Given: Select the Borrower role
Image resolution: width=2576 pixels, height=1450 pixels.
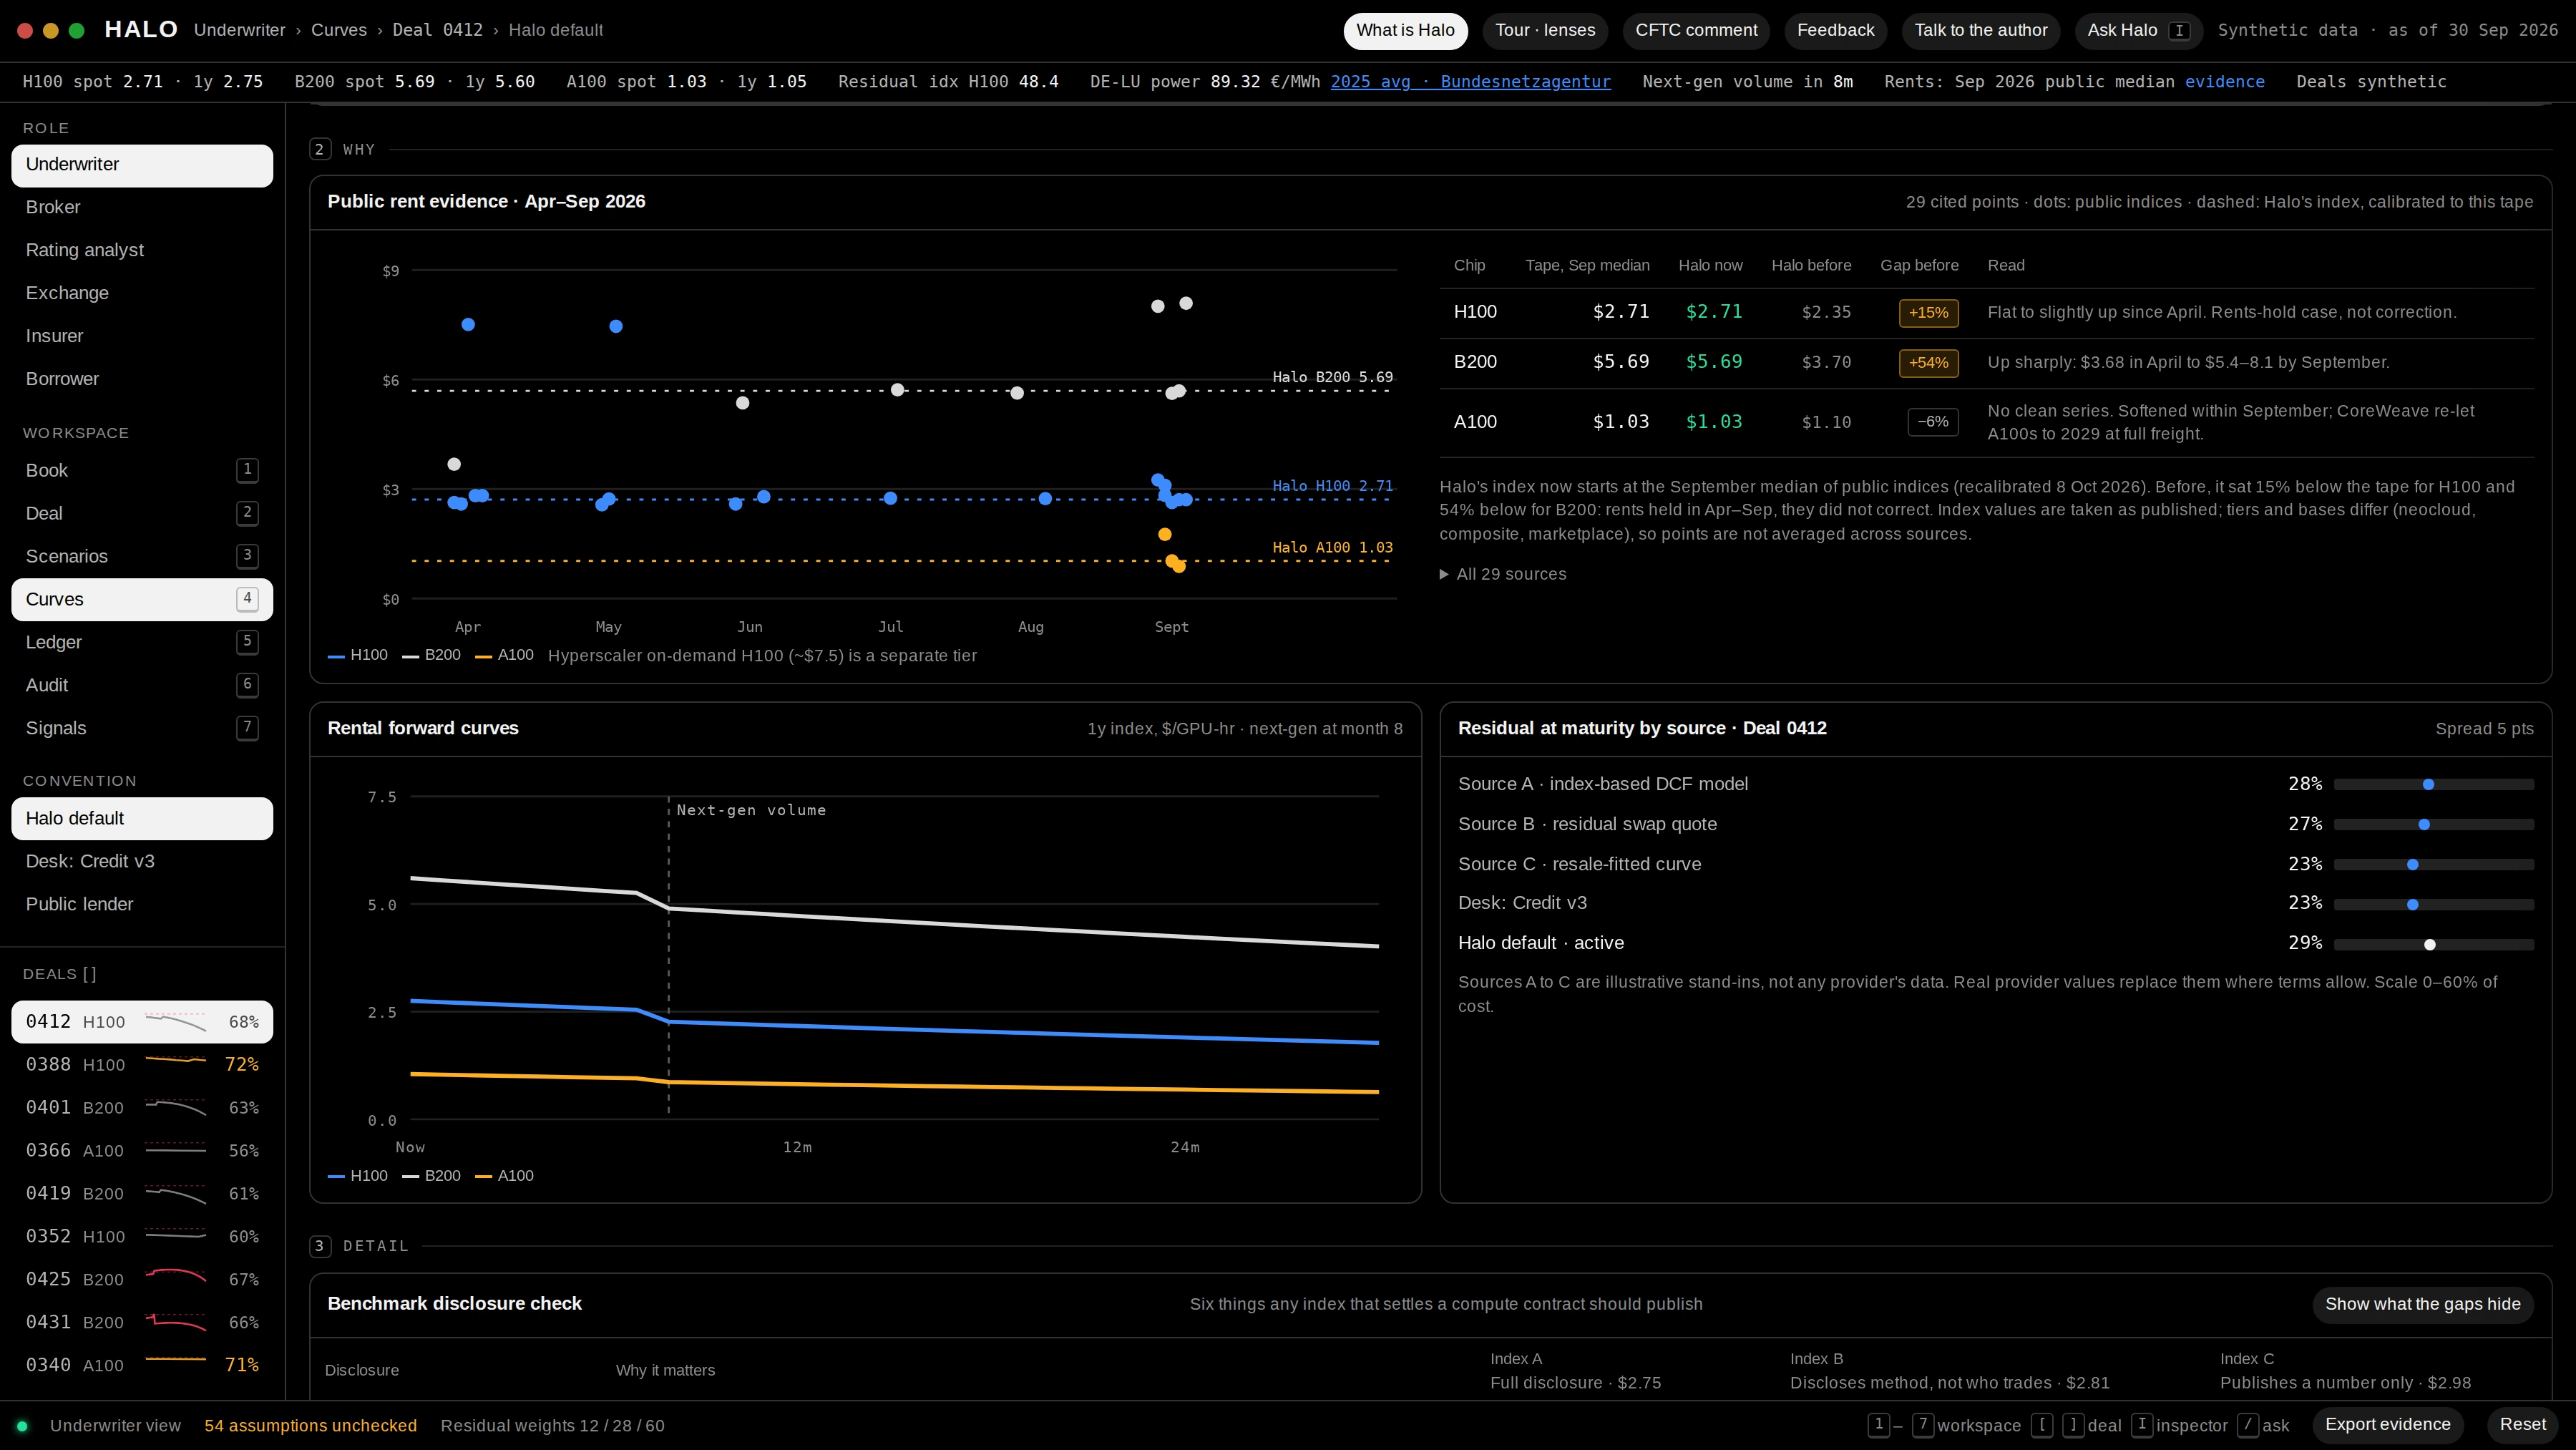Looking at the screenshot, I should click(x=142, y=380).
